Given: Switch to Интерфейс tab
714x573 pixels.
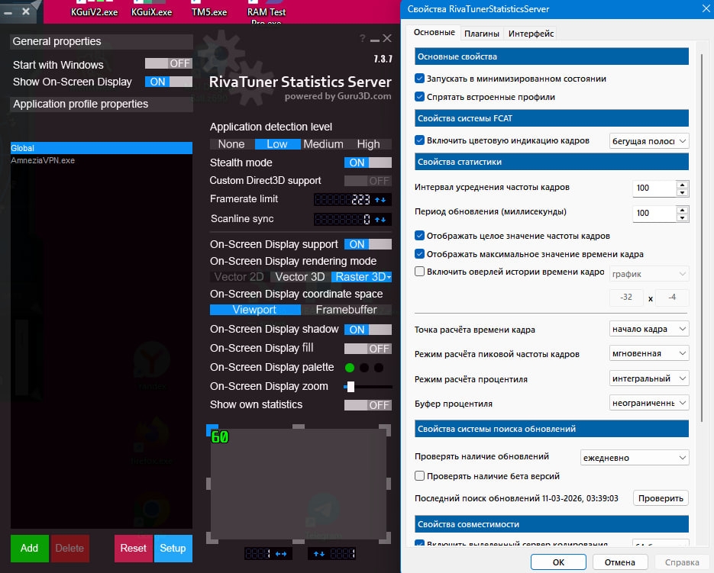Looking at the screenshot, I should click(x=531, y=34).
